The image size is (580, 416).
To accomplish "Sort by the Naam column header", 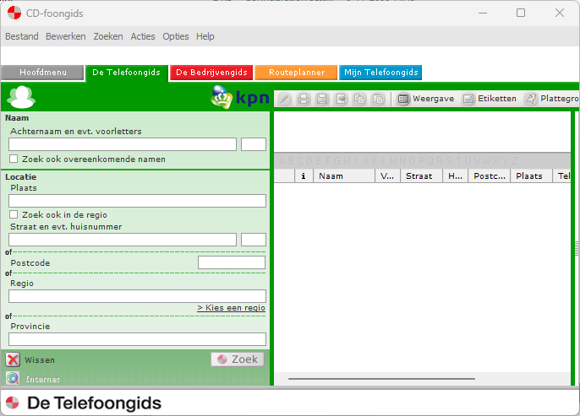I will tap(344, 176).
